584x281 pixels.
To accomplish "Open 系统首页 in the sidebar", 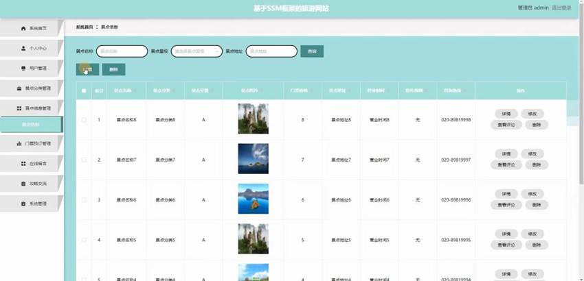I will (x=31, y=28).
